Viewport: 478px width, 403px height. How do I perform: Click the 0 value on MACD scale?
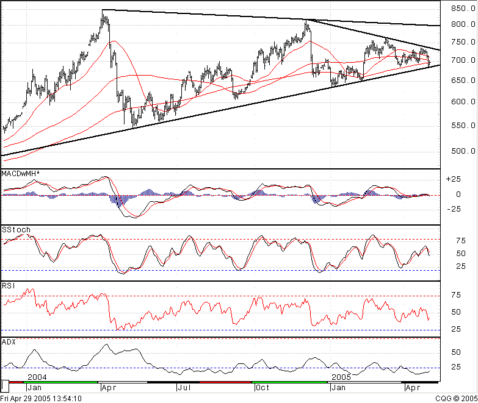[x=457, y=194]
